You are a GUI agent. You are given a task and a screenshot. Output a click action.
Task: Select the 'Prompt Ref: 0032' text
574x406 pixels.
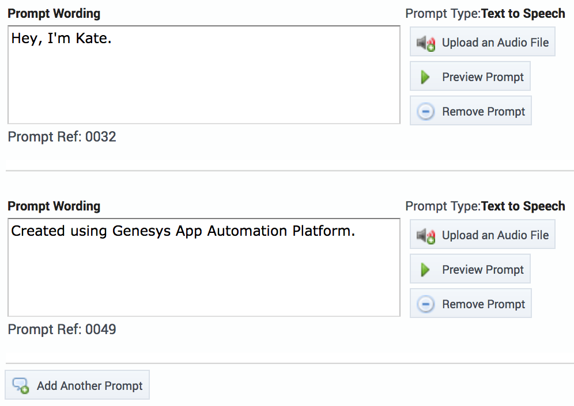62,137
